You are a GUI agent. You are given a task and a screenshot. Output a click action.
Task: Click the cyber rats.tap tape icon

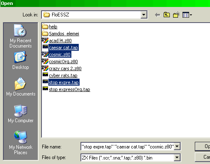[45, 75]
